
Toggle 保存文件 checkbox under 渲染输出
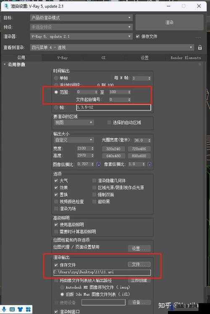(x=56, y=265)
